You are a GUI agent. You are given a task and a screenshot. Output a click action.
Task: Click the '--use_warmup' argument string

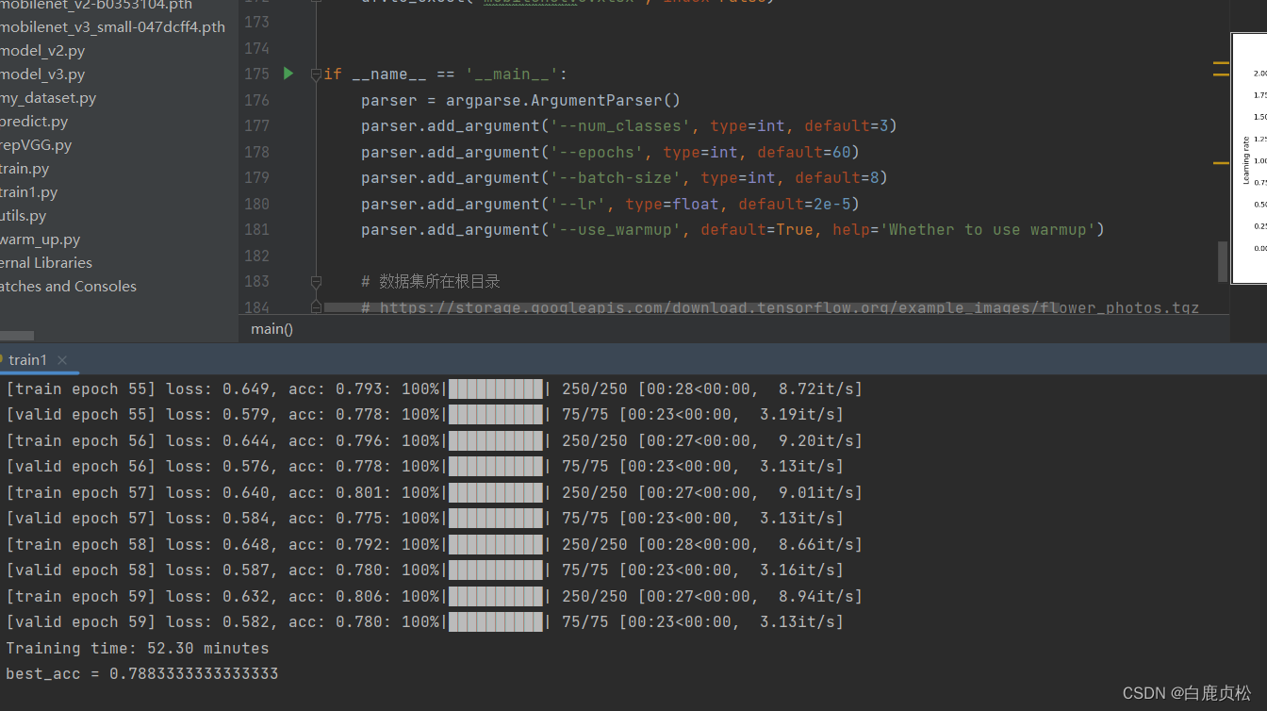pos(616,229)
